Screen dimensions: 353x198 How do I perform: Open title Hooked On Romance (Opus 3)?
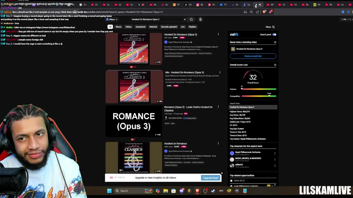coord(181,34)
